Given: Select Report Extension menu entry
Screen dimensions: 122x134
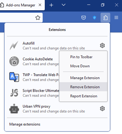Looking at the screenshot, I should click(x=83, y=96).
